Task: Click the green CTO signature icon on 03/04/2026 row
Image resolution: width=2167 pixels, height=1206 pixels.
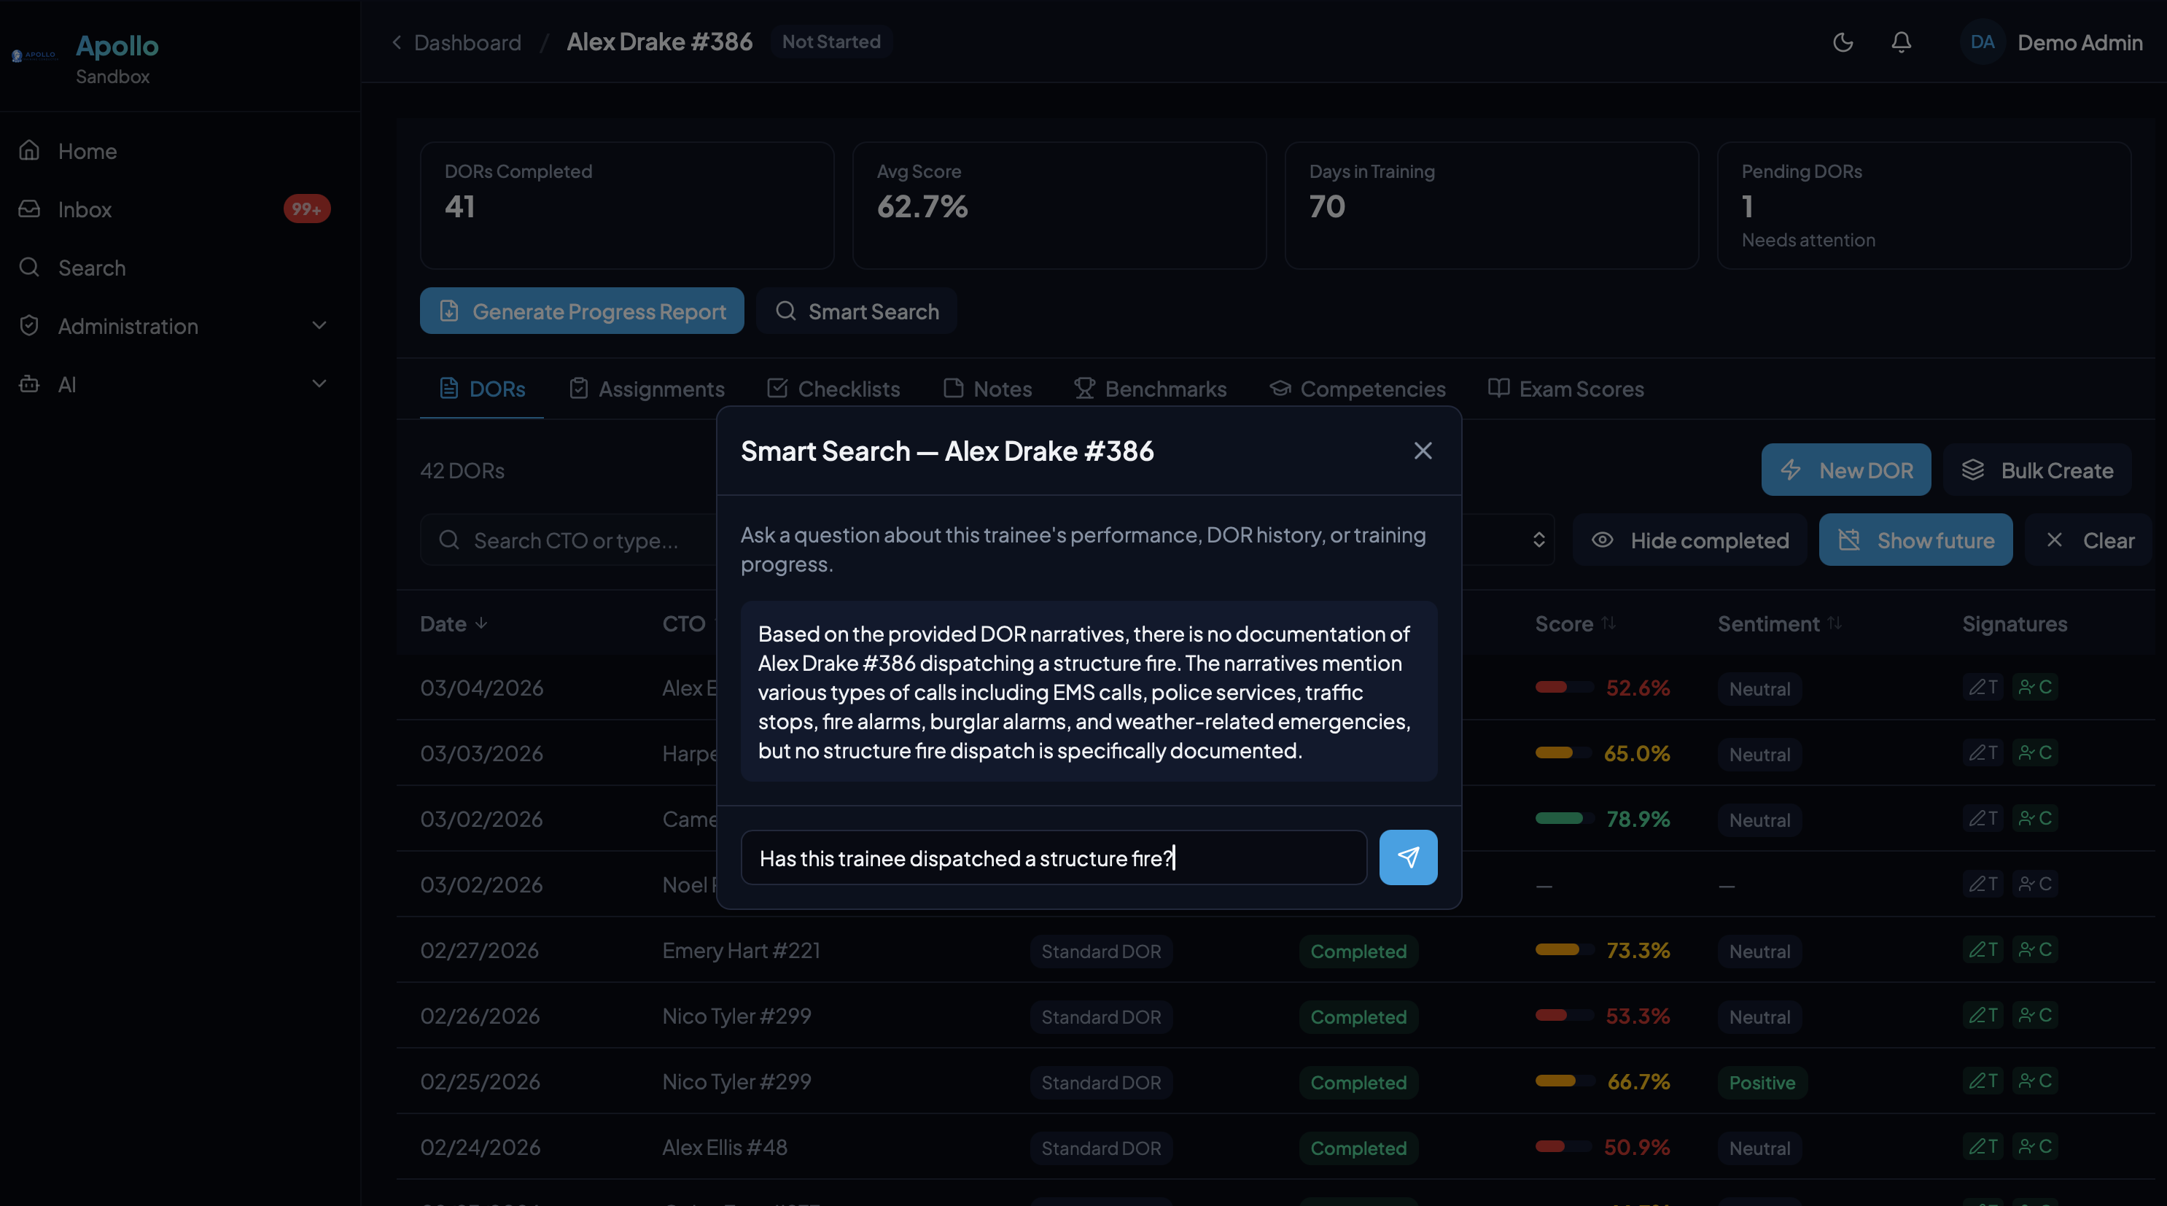Action: click(2036, 686)
